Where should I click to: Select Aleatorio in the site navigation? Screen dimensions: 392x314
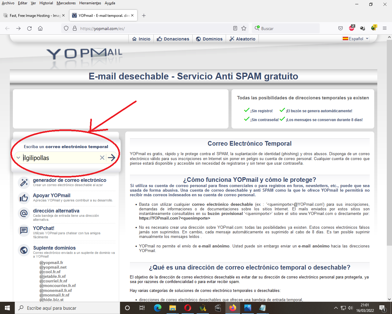242,39
